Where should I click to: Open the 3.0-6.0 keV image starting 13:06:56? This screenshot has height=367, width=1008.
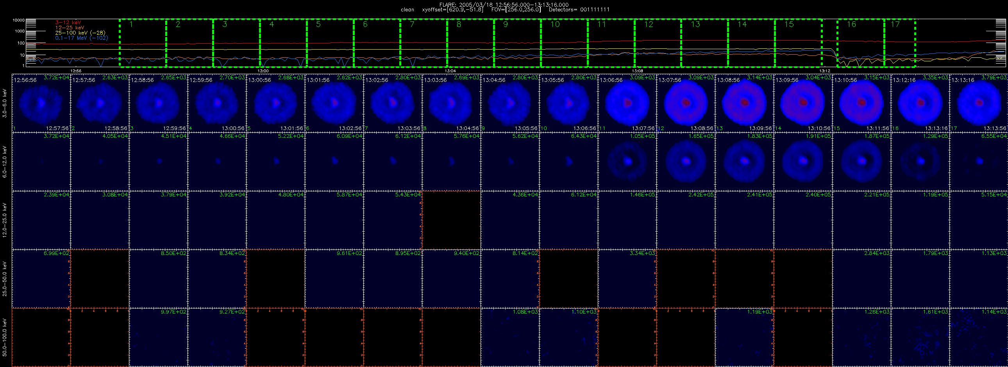(627, 103)
